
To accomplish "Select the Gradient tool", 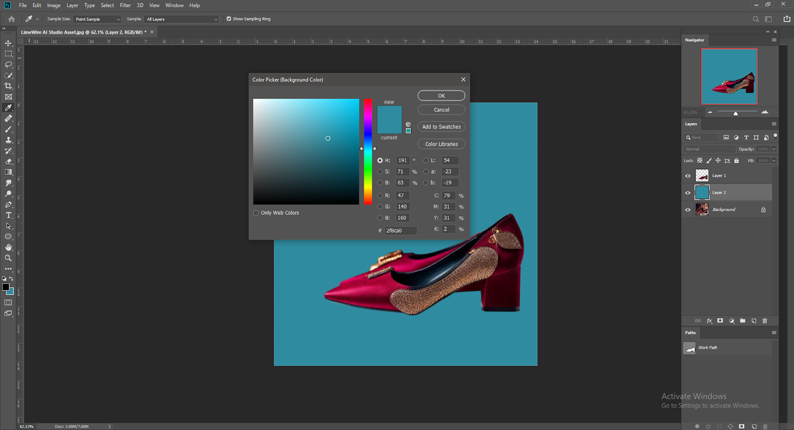I will pos(8,172).
